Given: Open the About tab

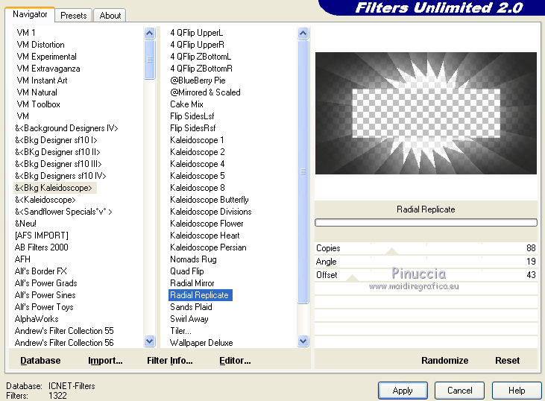Looking at the screenshot, I should 110,16.
